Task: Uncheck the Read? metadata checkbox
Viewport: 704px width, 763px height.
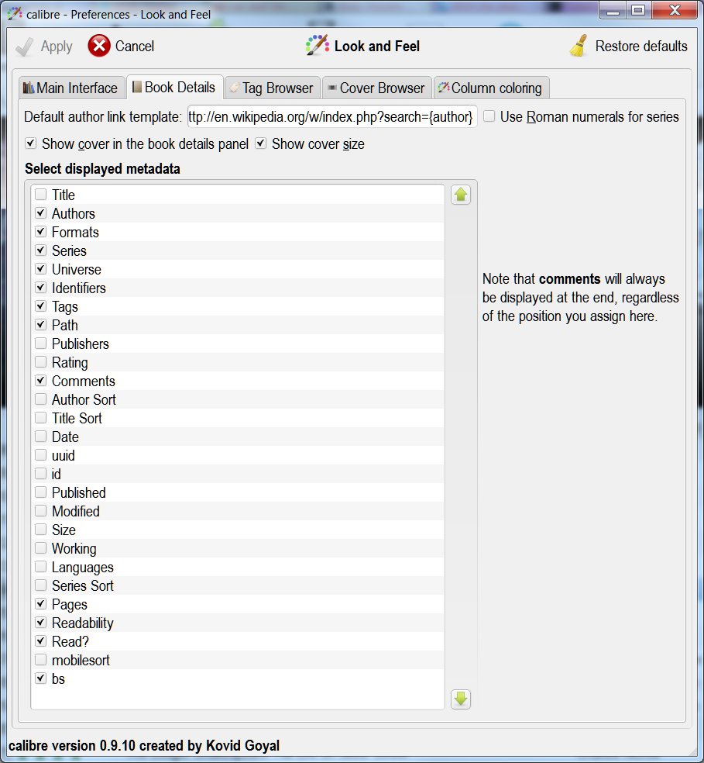Action: pyautogui.click(x=41, y=640)
